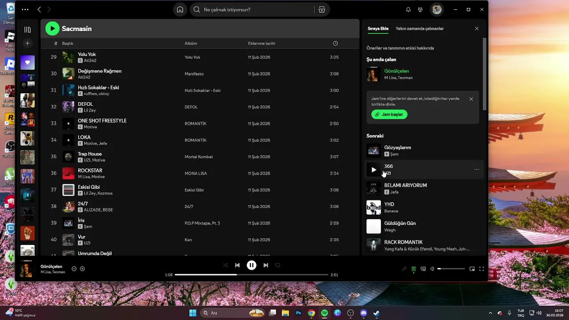Open Spotify in the Windows taskbar

click(x=325, y=313)
